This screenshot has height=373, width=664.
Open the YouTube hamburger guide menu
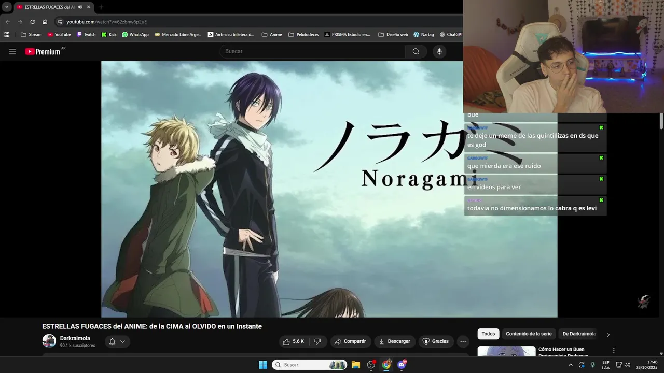pos(12,51)
